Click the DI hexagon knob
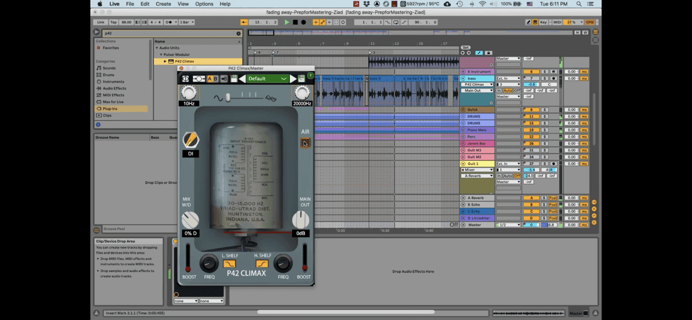Screen dimensions: 692x320 190,140
